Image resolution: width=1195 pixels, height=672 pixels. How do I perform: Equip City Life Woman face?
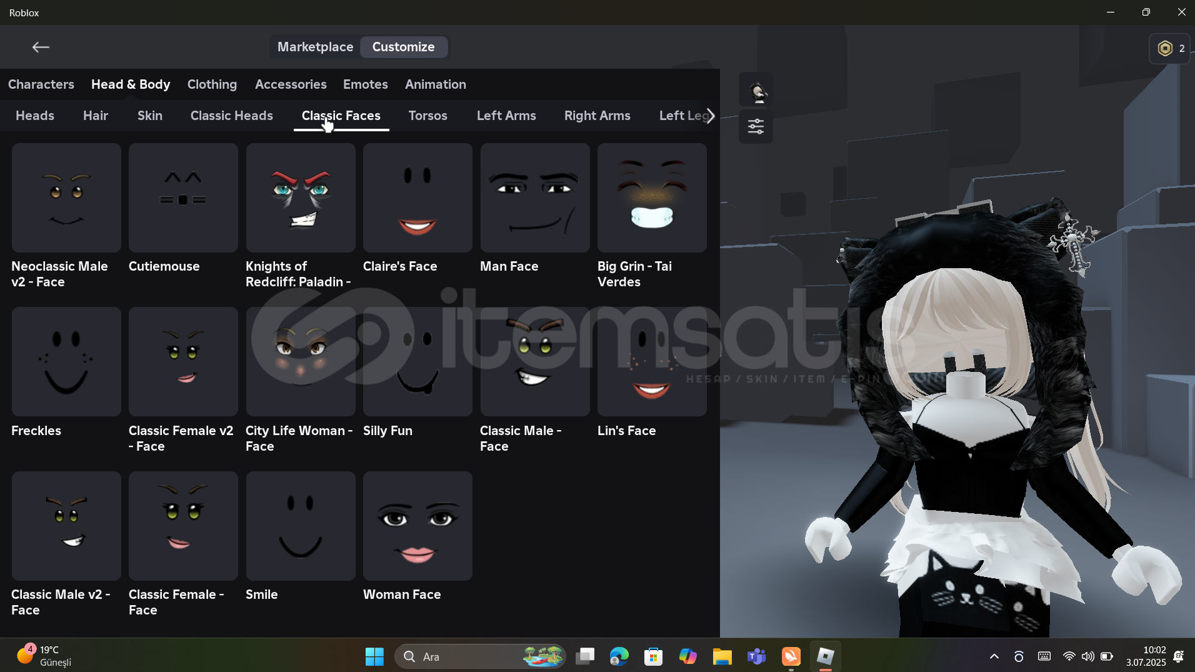301,362
